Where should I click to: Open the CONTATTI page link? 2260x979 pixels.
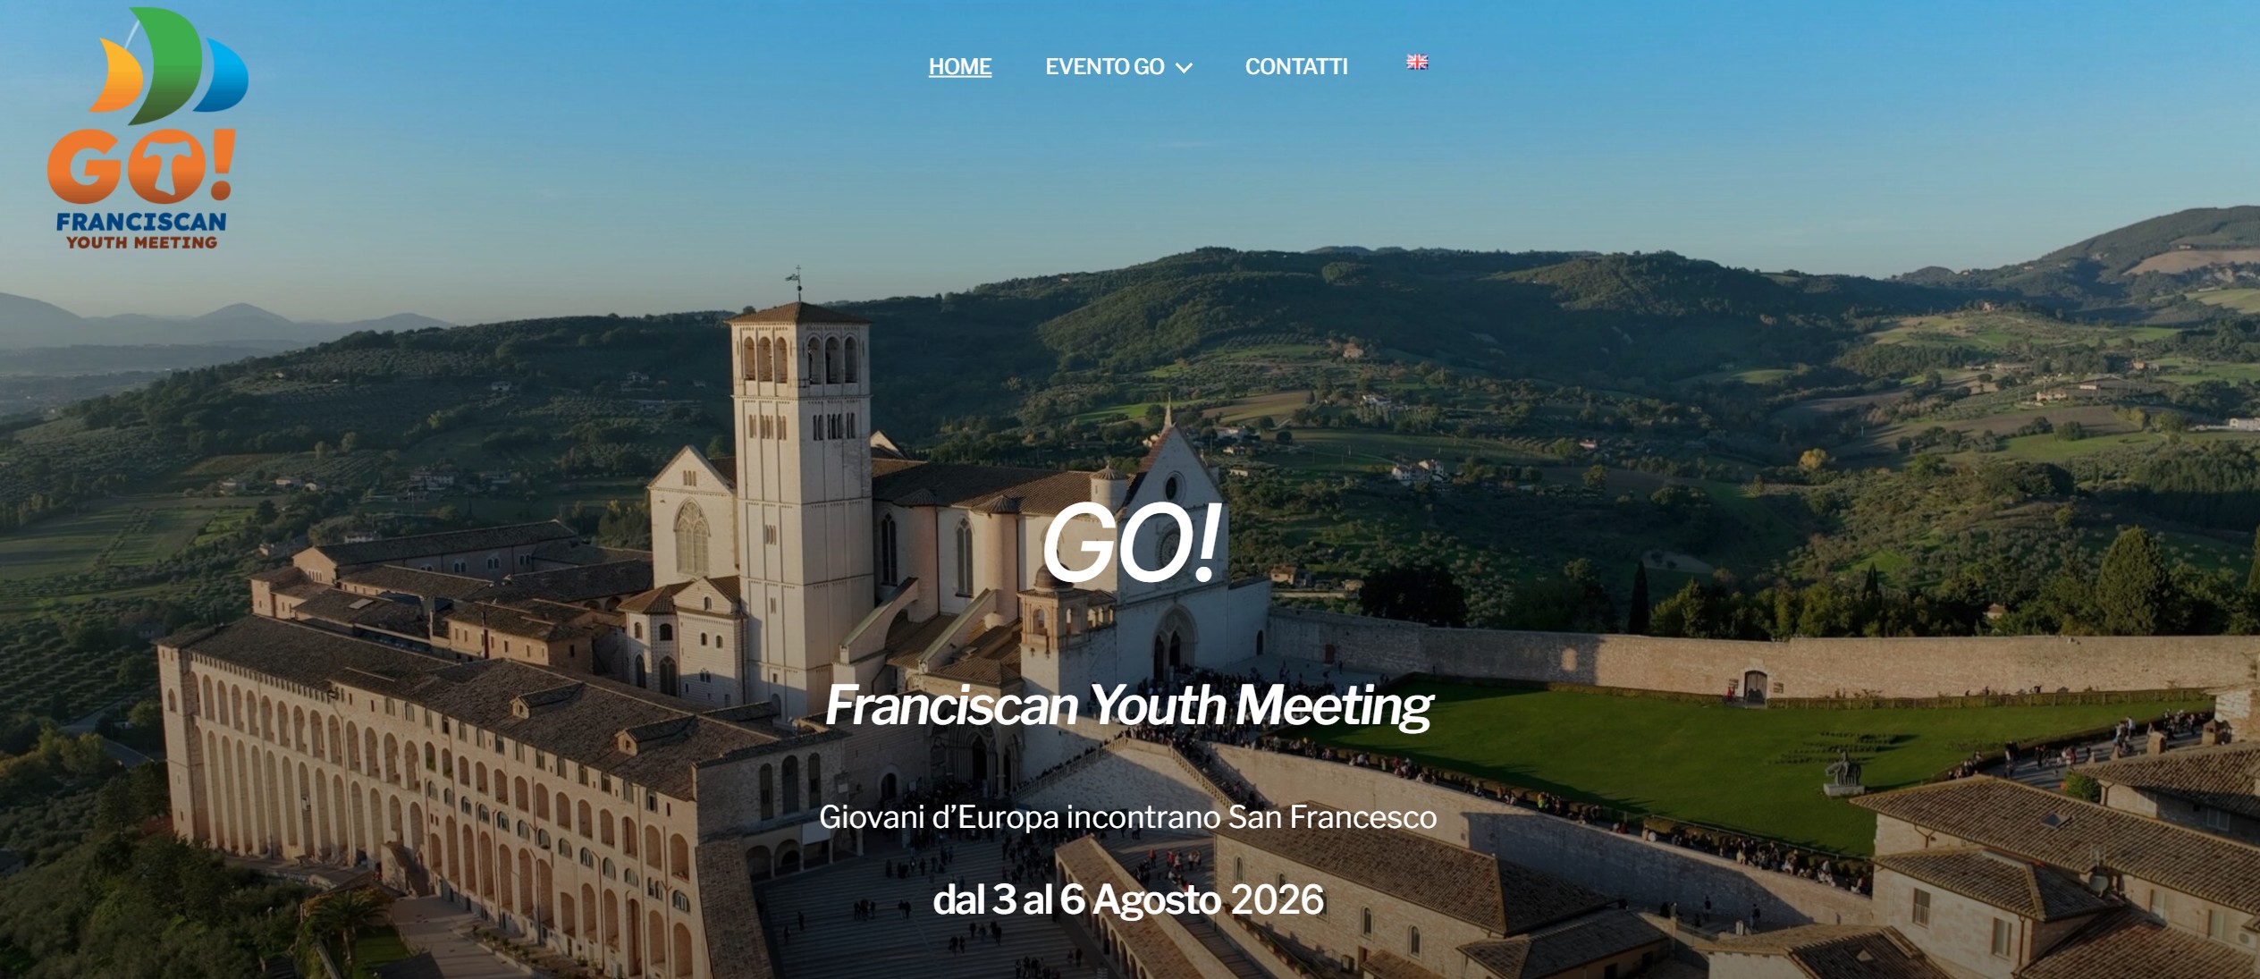click(1296, 67)
